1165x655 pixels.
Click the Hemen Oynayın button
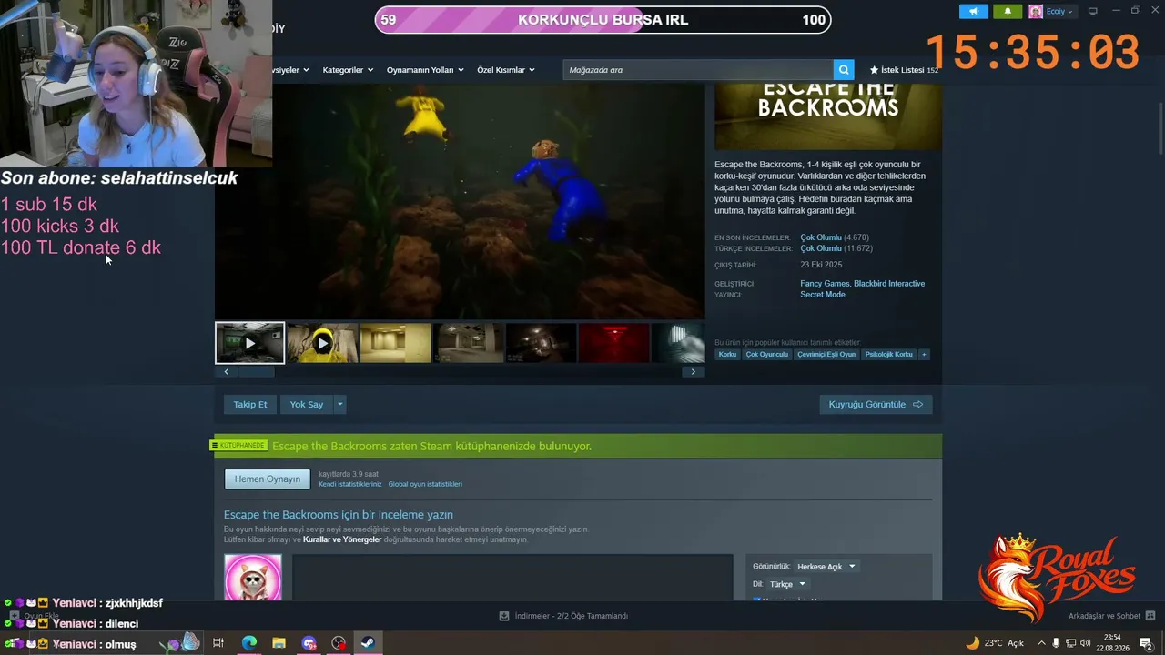(x=268, y=479)
